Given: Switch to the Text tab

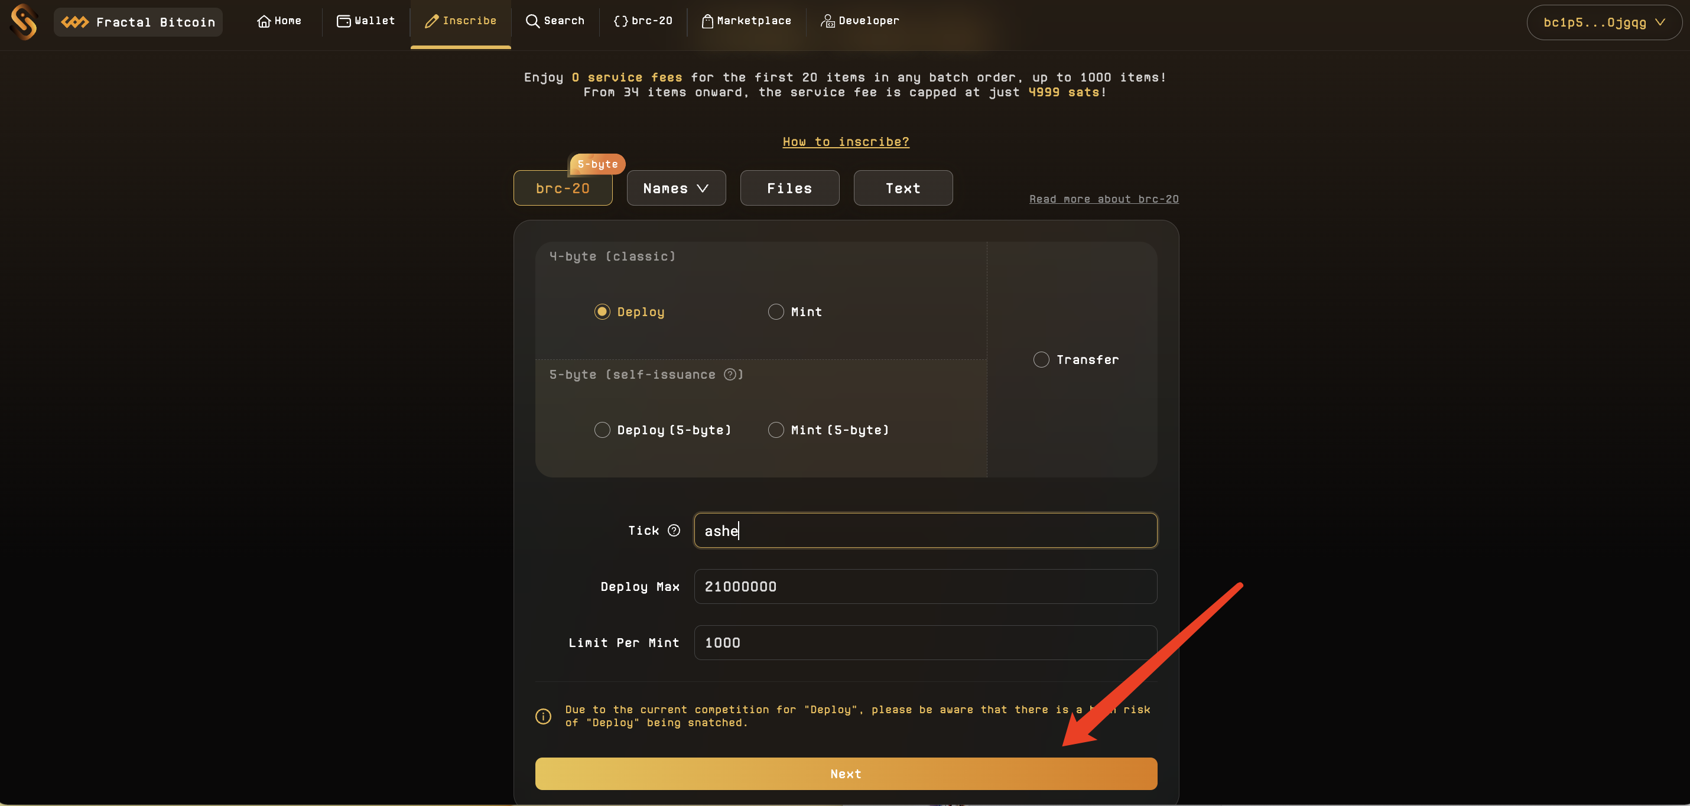Looking at the screenshot, I should 903,187.
